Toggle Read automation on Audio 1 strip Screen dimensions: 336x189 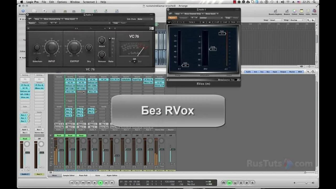(x=59, y=135)
